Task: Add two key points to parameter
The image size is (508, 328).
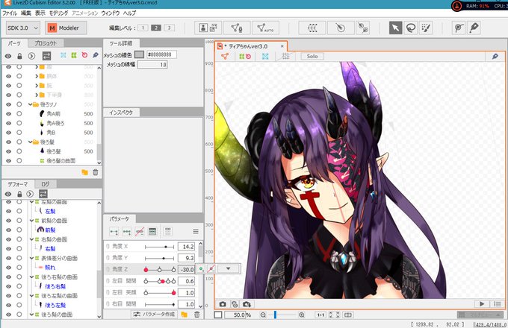Action: [114, 231]
